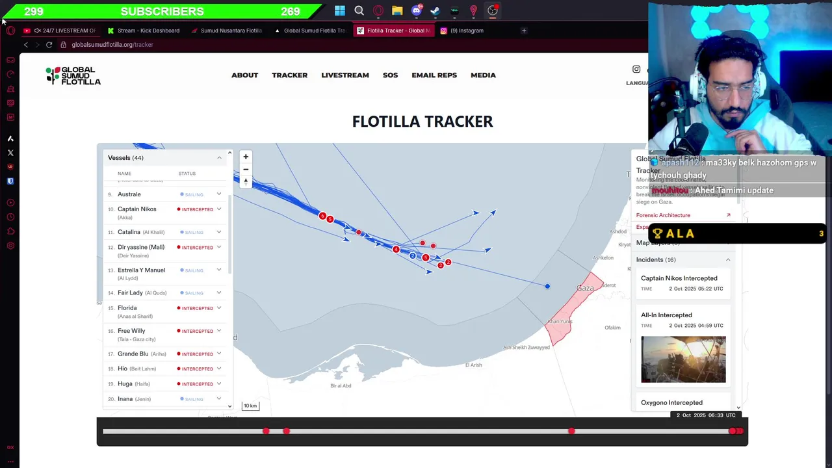This screenshot has width=832, height=468.
Task: Open Opera GX from the taskbar
Action: click(x=378, y=10)
